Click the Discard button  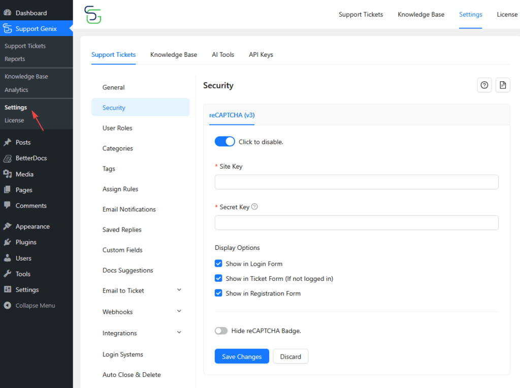click(x=290, y=357)
